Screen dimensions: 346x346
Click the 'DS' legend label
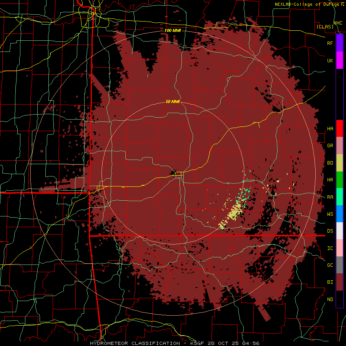pos(330,231)
